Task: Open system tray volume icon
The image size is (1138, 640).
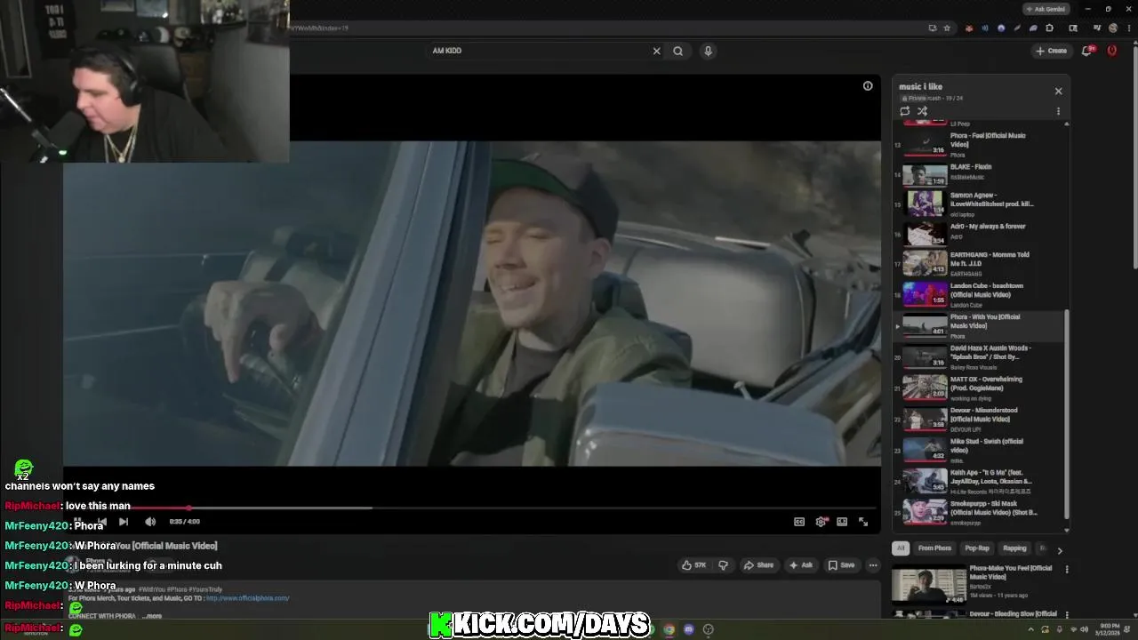Action: pyautogui.click(x=1084, y=629)
